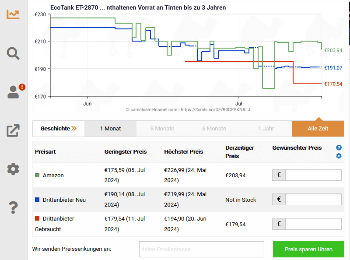This screenshot has width=350, height=260.
Task: Select the 1 Monat time range tab
Action: [x=110, y=129]
